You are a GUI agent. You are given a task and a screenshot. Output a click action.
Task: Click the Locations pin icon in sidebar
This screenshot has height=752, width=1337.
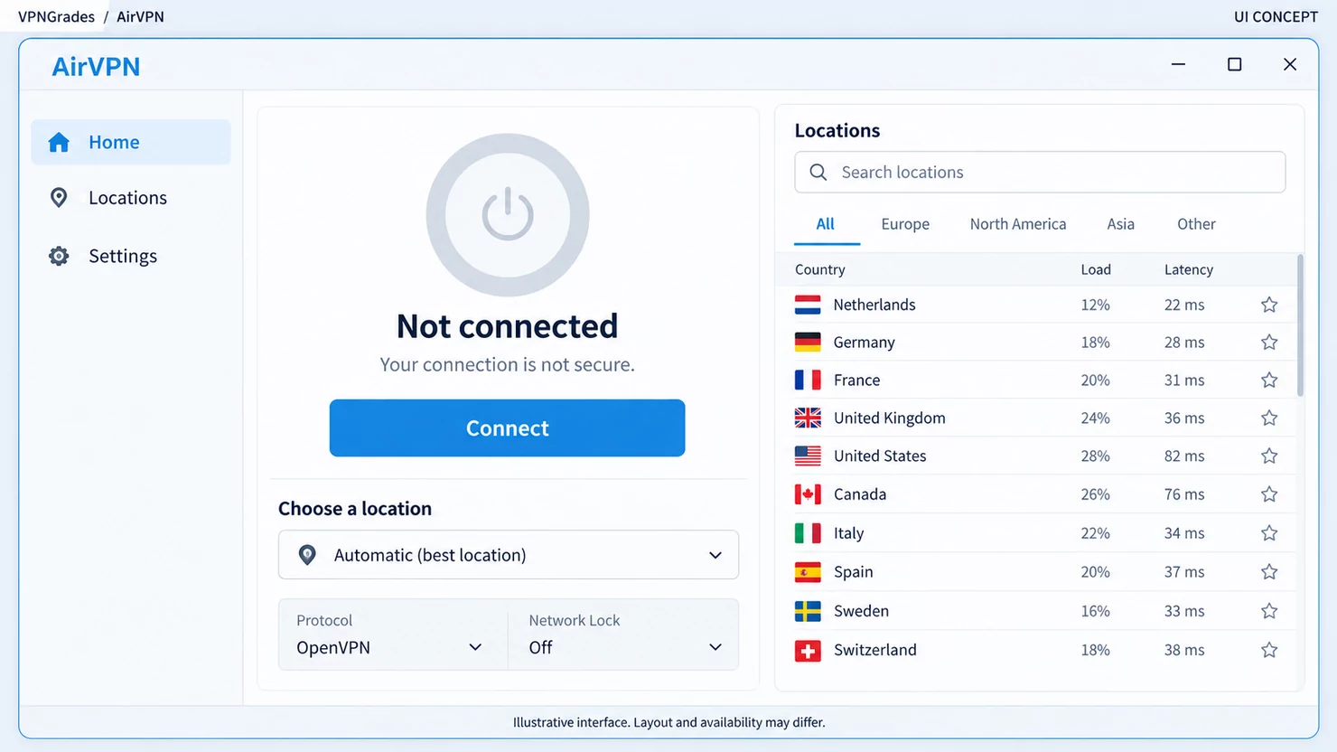click(x=59, y=198)
